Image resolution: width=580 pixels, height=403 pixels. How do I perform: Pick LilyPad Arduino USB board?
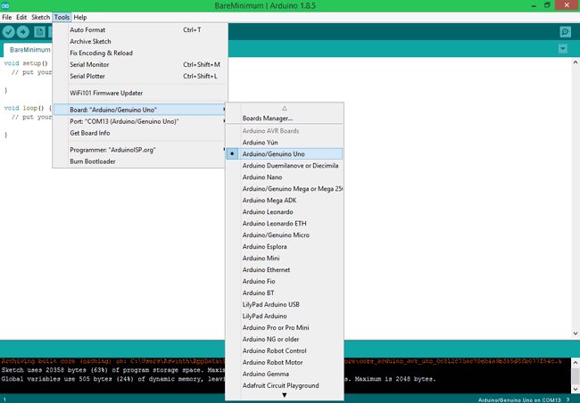[285, 305]
